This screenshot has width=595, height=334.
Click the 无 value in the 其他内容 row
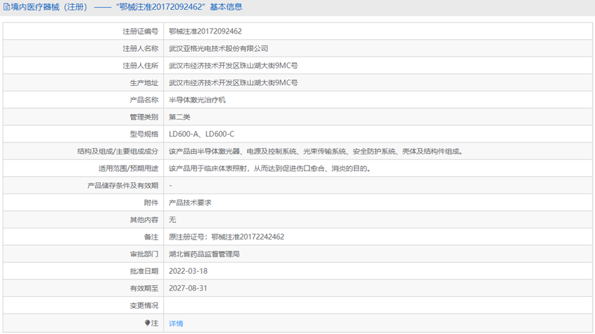point(172,219)
